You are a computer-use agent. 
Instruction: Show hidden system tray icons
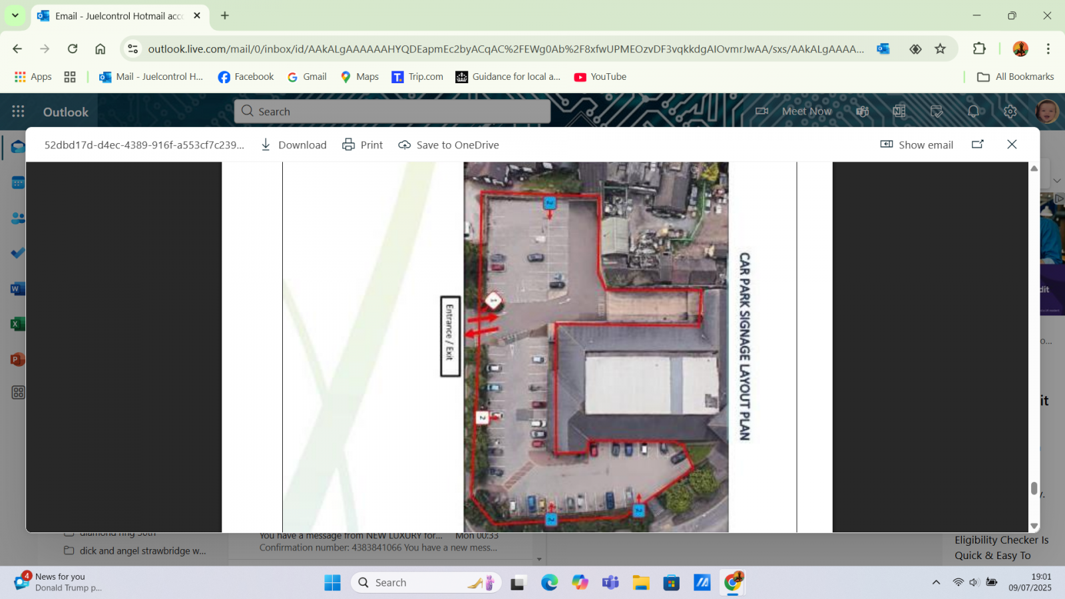coord(936,582)
